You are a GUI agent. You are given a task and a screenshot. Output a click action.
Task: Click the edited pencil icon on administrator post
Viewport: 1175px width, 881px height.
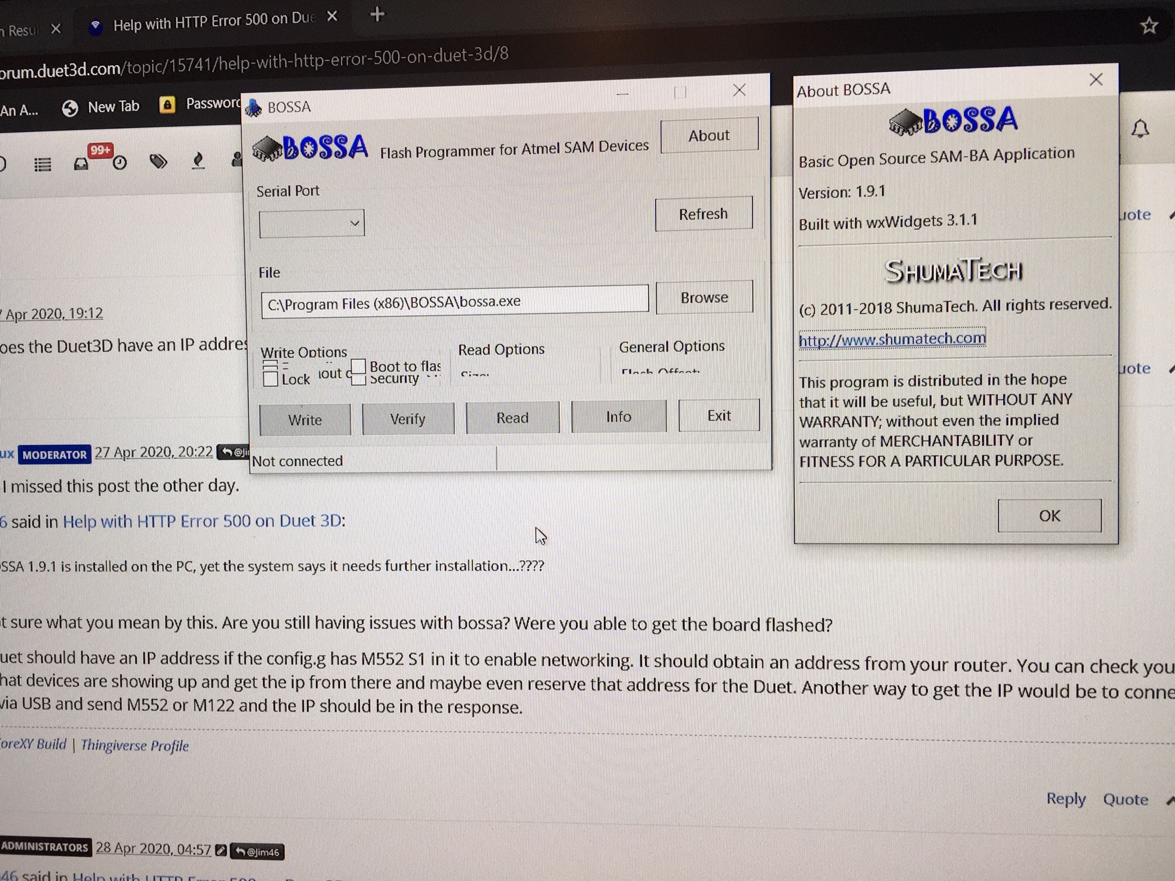coord(221,850)
